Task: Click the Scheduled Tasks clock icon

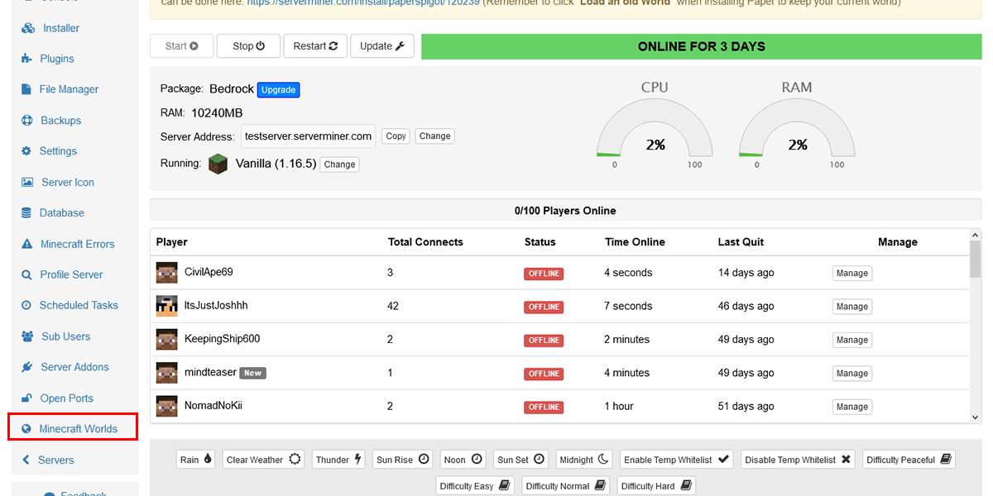Action: pyautogui.click(x=27, y=305)
